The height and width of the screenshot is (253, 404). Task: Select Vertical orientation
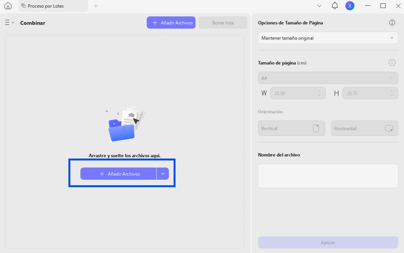click(x=292, y=128)
